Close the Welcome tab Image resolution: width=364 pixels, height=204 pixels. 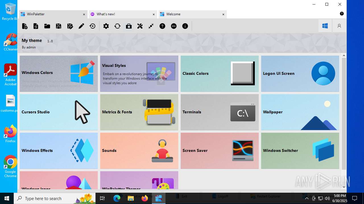pos(223,14)
